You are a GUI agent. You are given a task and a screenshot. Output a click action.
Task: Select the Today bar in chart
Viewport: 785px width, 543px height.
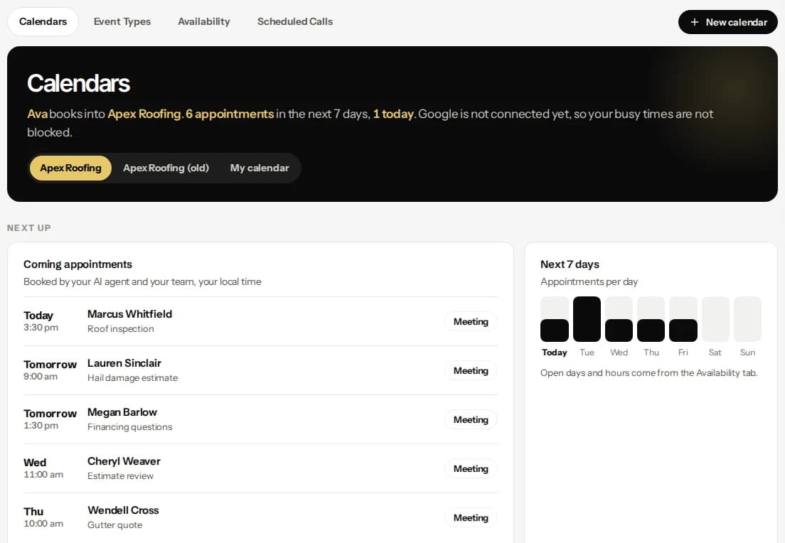point(554,319)
